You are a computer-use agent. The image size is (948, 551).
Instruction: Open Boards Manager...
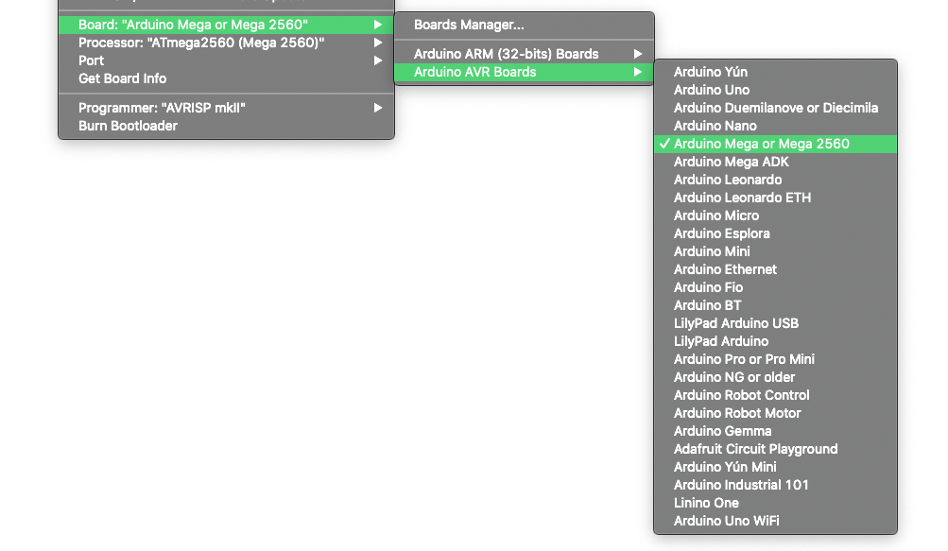coord(524,25)
